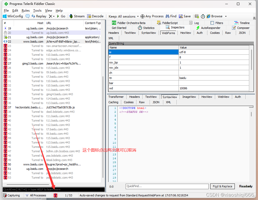Open the Composer tab
Image resolution: width=258 pixels, height=200 pixels.
[240, 28]
